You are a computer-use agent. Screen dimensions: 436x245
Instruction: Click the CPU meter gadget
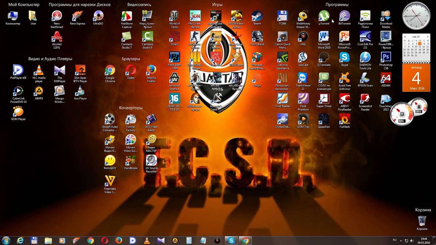(402, 114)
